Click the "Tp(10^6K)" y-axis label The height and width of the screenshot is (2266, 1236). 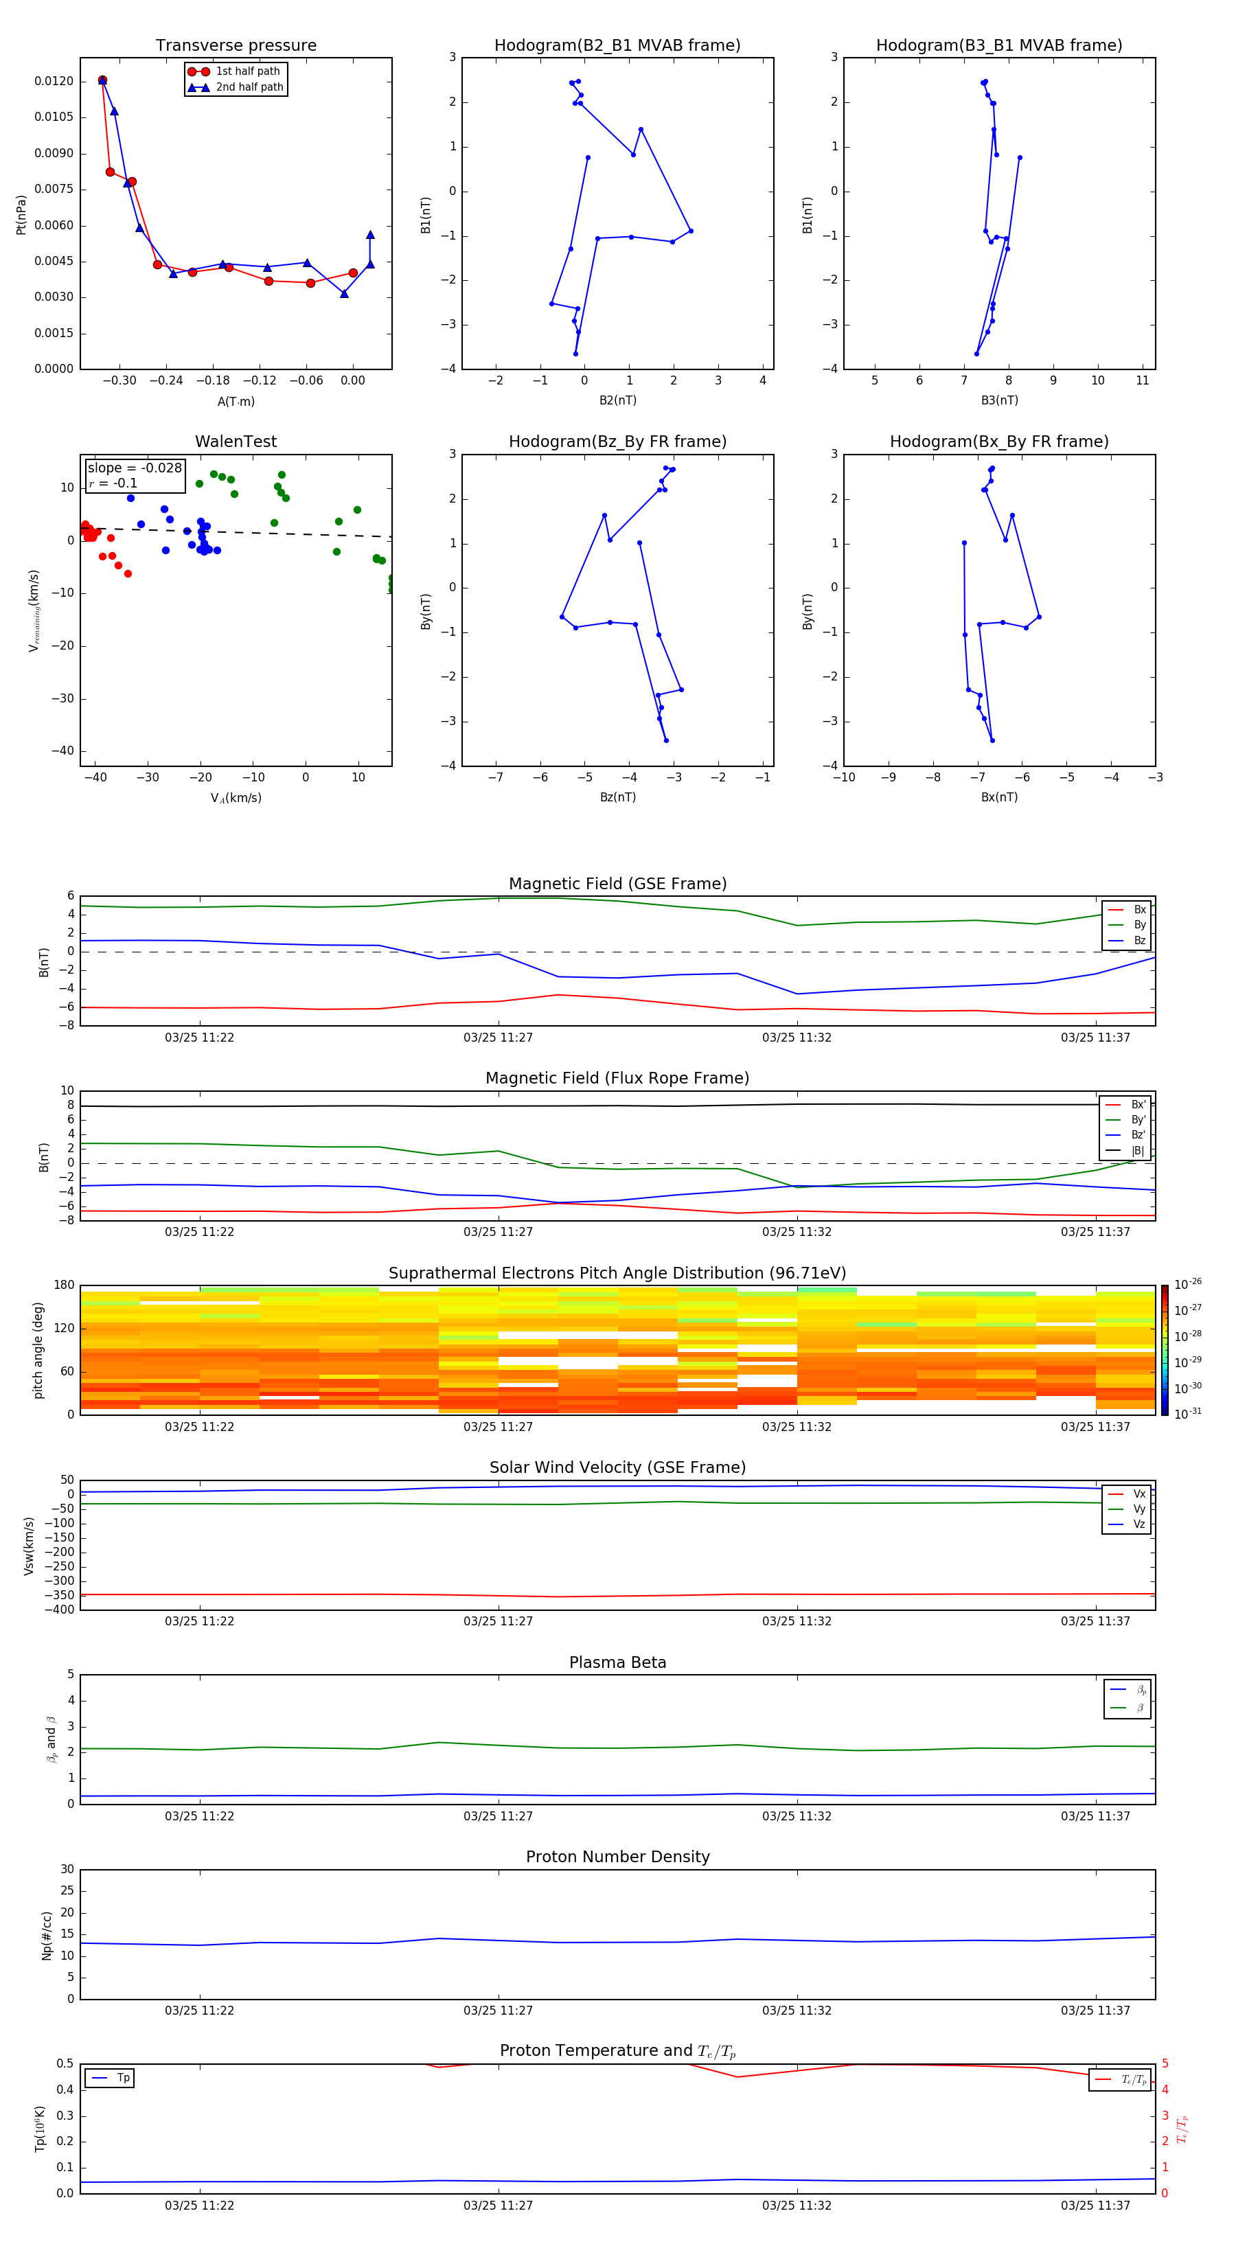pyautogui.click(x=40, y=2129)
